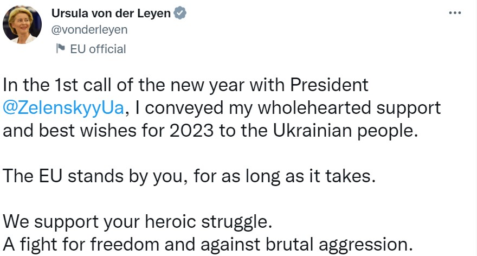Viewport: 477px width, 256px height.
Task: Click the EU official label text
Action: [98, 49]
